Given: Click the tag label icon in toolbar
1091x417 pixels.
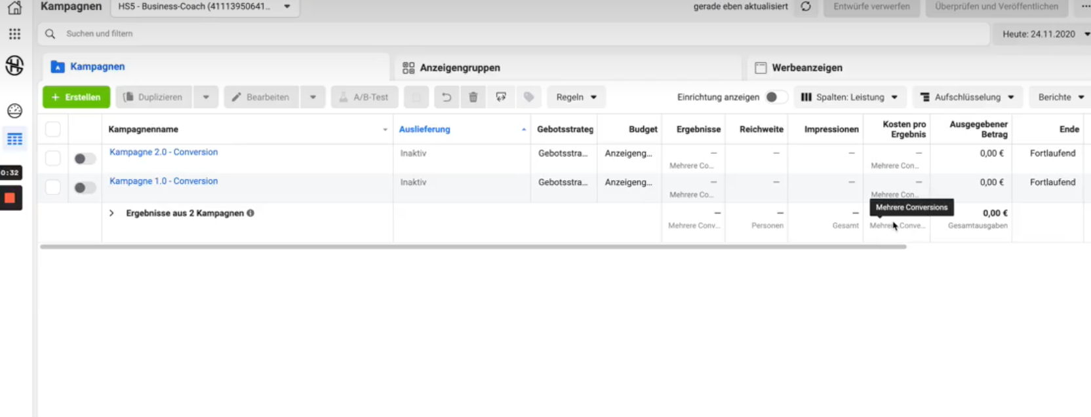Looking at the screenshot, I should point(528,97).
